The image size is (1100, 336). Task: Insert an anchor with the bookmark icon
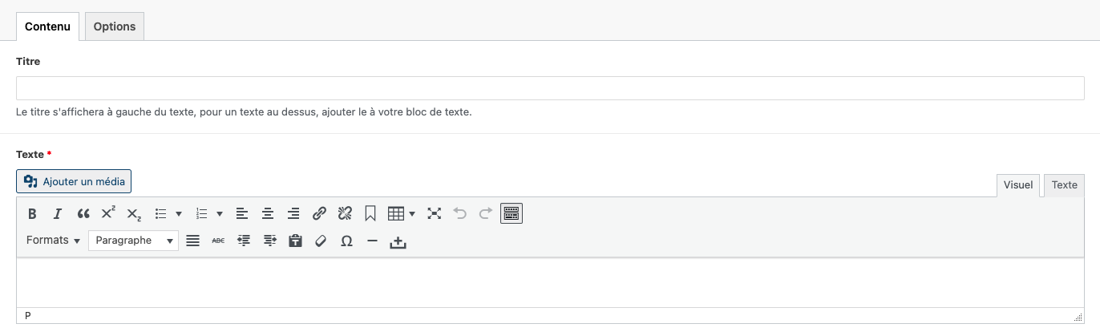(370, 214)
